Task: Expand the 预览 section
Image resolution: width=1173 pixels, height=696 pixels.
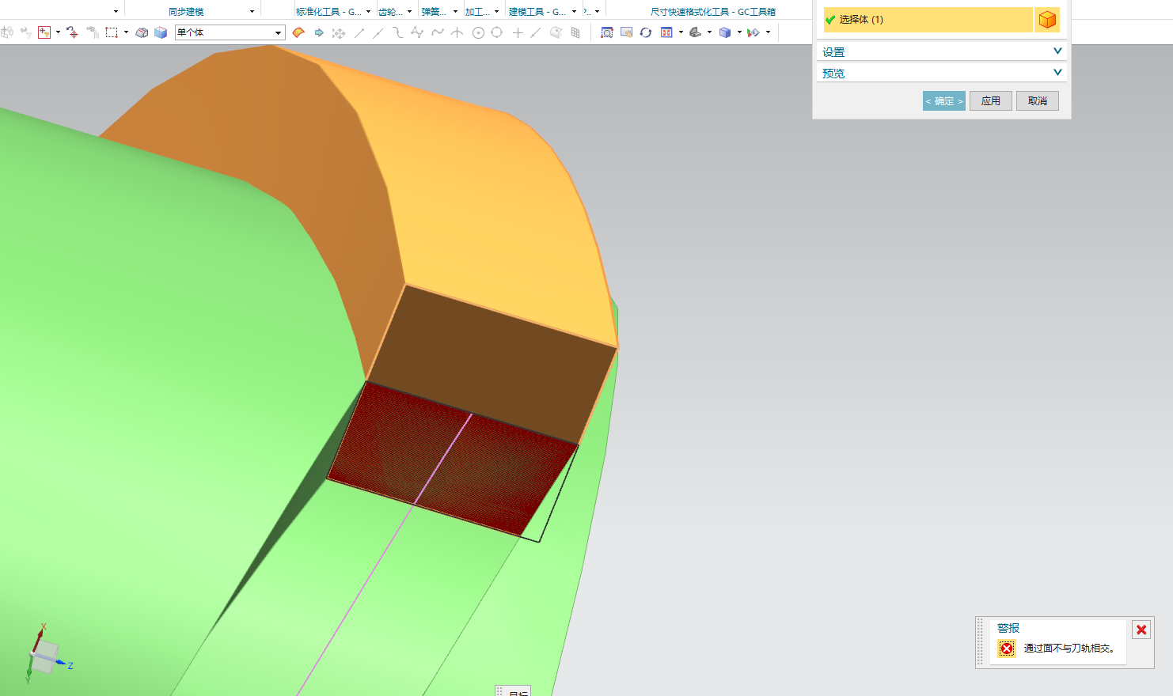Action: (942, 74)
